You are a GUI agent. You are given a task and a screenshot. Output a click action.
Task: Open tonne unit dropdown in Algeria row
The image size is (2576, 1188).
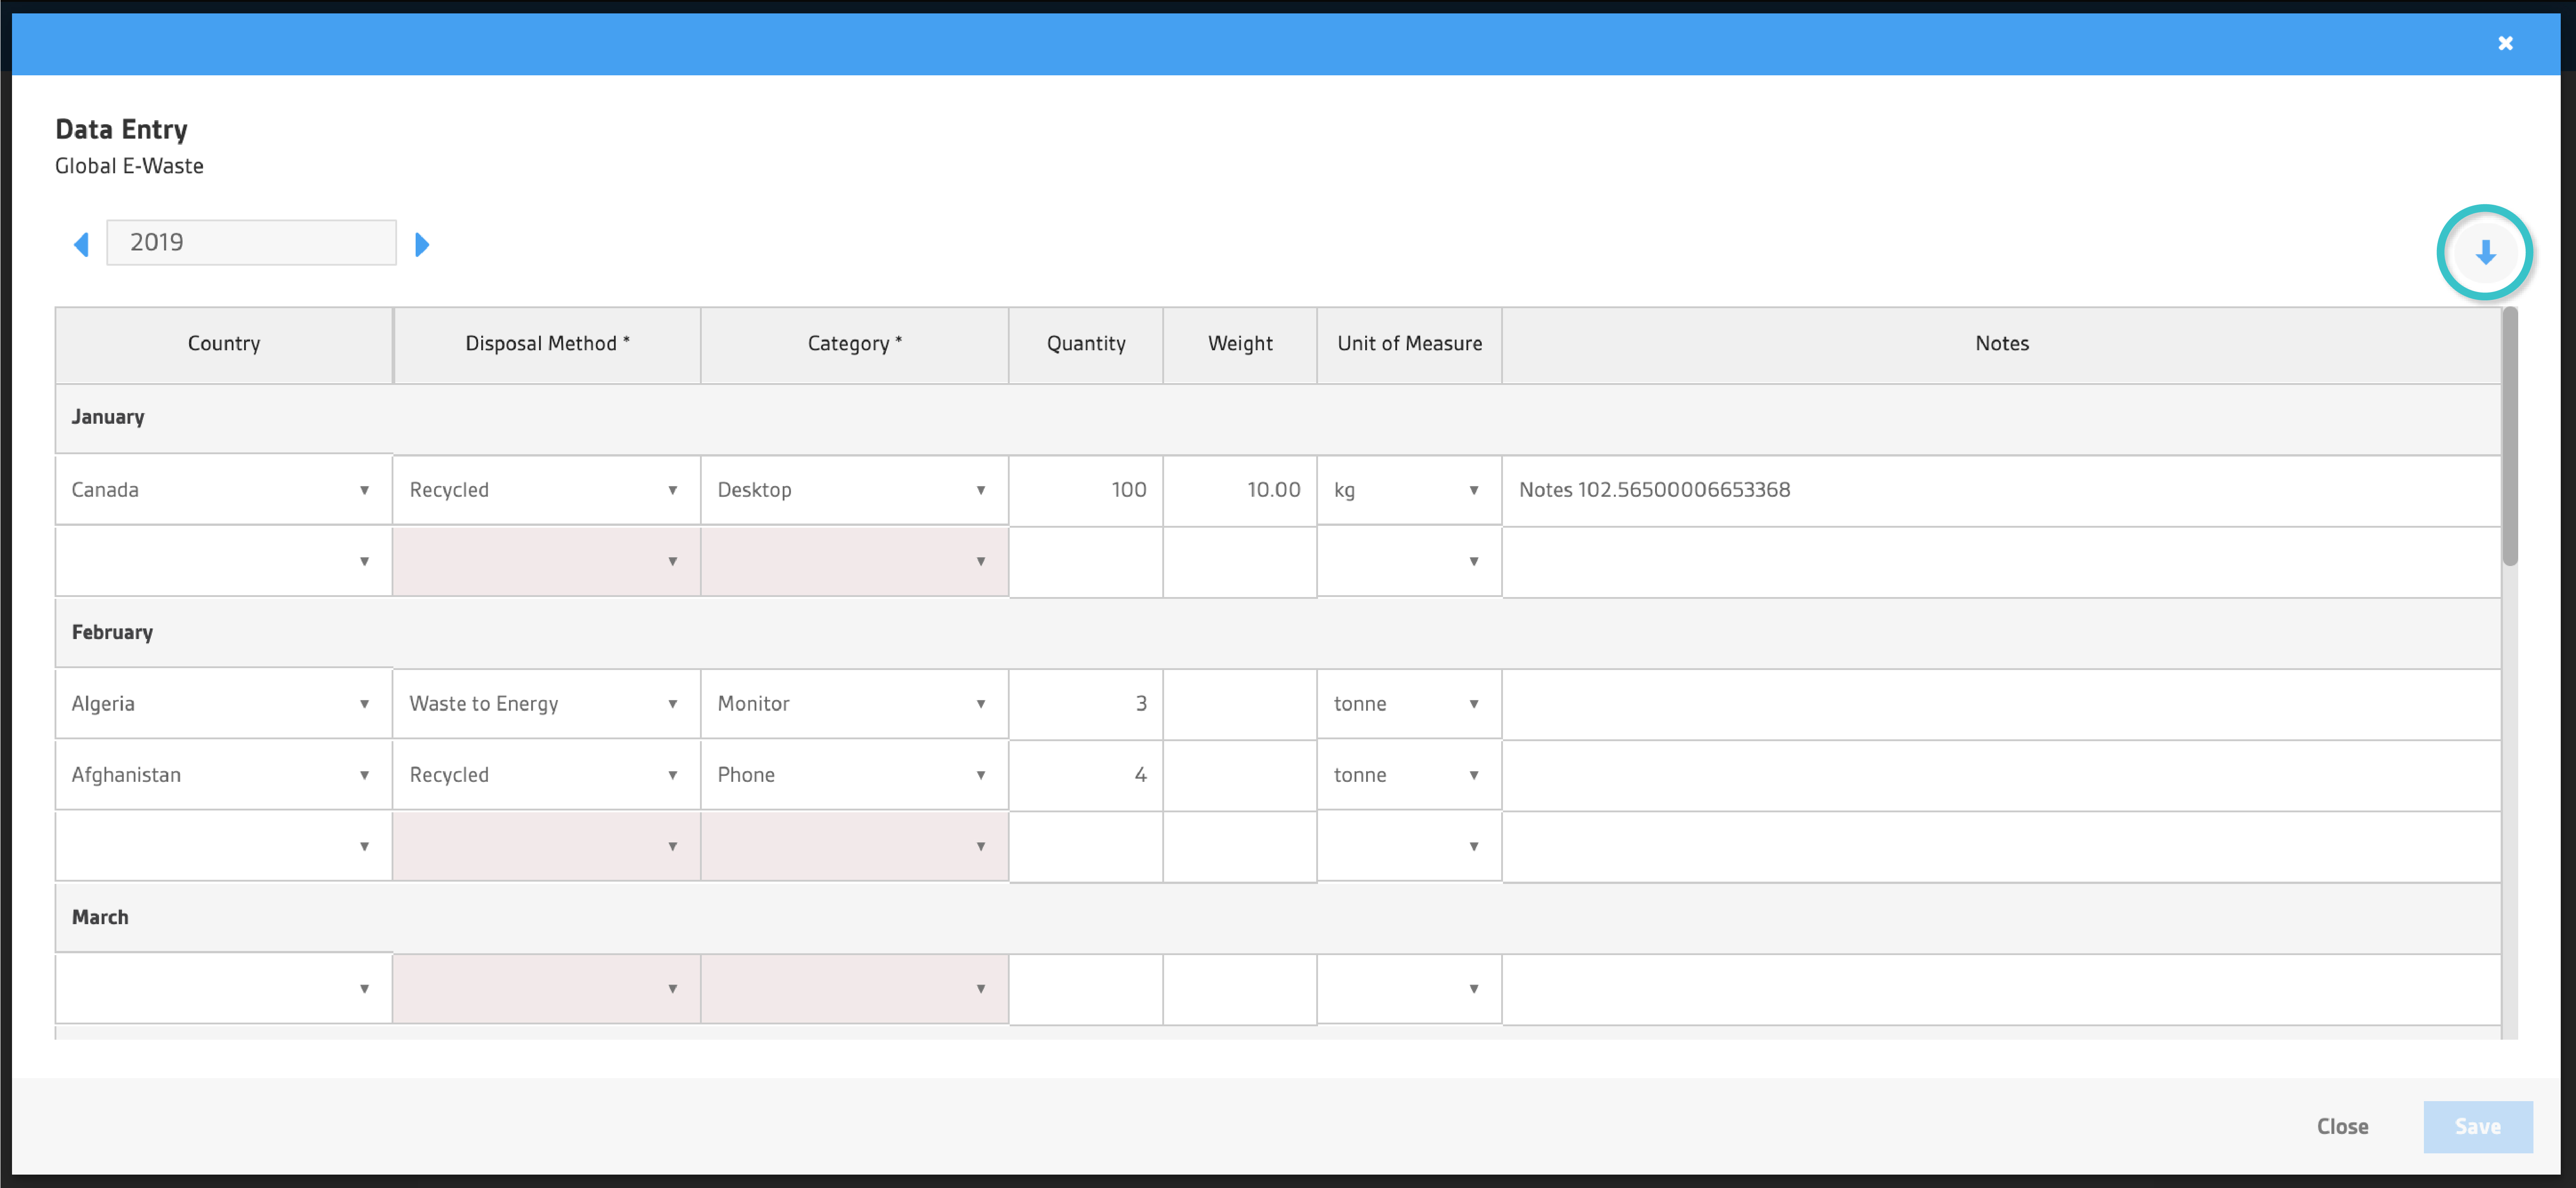point(1409,703)
